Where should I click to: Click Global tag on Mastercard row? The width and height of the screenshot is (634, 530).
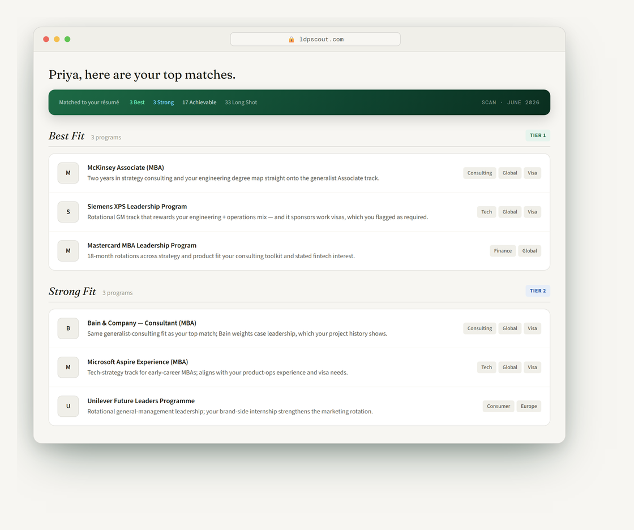point(529,250)
